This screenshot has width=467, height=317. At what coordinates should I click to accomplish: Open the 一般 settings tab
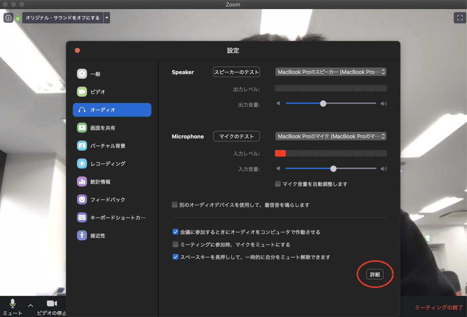(112, 74)
